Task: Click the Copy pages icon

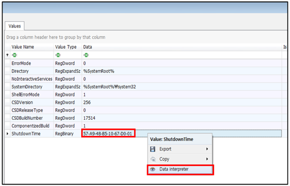Action: (x=153, y=159)
